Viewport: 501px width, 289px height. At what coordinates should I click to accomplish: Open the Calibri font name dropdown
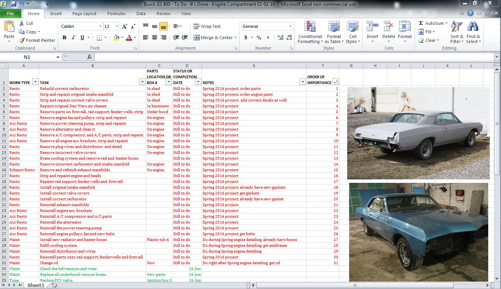pyautogui.click(x=100, y=26)
